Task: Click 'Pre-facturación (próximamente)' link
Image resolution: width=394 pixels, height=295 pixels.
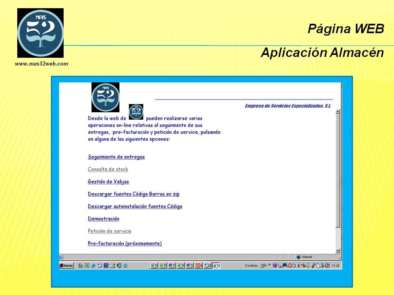Action: click(x=125, y=243)
